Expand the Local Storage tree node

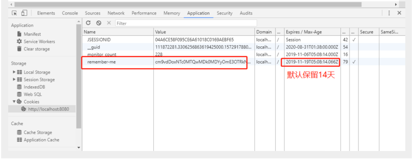(x=14, y=72)
